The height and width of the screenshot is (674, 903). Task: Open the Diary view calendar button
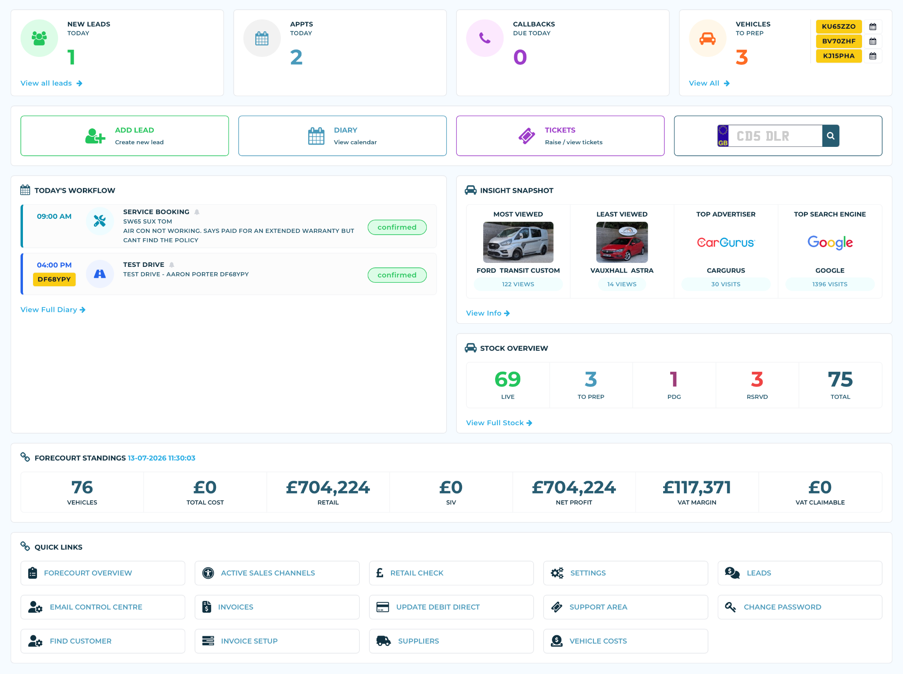(343, 136)
